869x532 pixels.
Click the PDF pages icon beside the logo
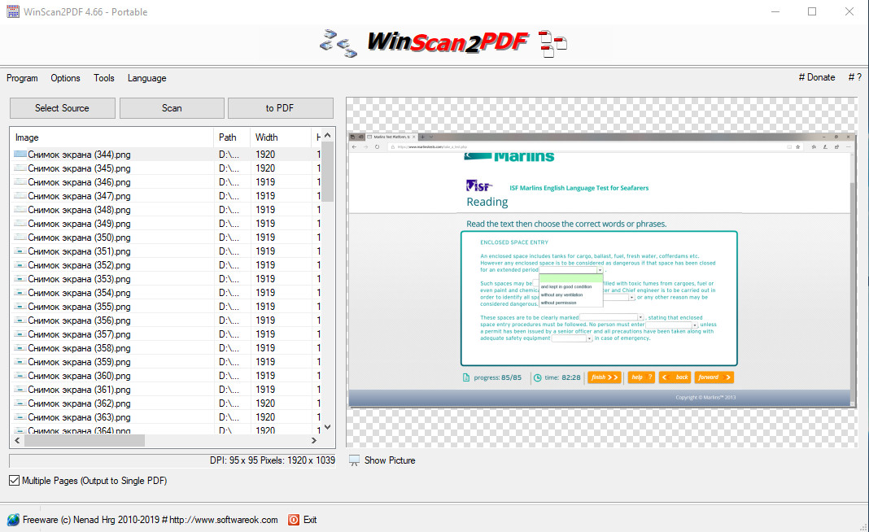point(553,44)
